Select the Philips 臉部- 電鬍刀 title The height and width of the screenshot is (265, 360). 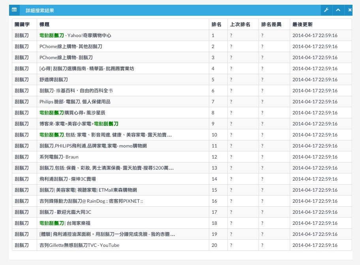coord(75,101)
